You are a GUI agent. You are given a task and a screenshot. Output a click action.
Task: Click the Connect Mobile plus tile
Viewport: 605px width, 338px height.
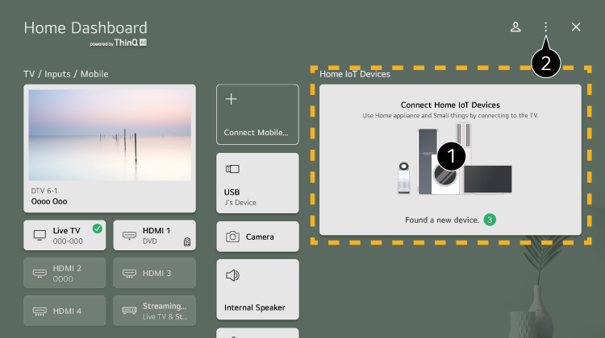[257, 114]
